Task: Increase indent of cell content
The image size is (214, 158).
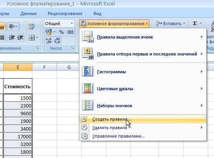Action: click(x=20, y=38)
